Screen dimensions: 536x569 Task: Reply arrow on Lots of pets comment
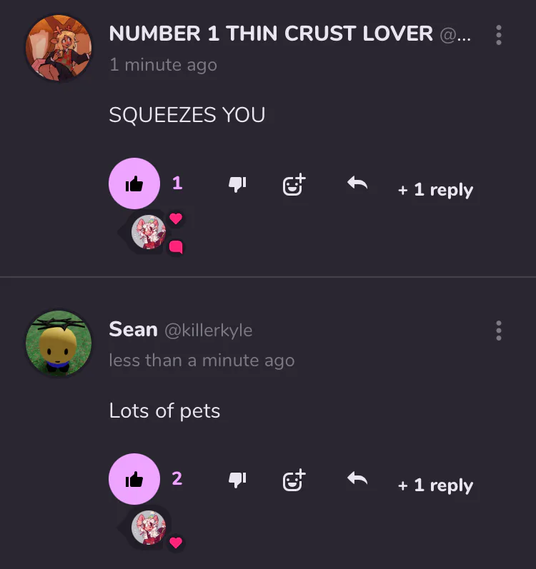point(357,478)
